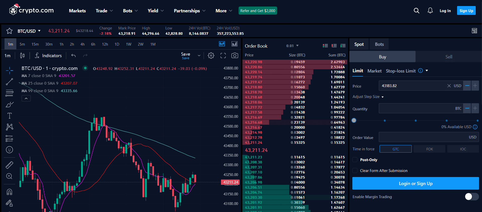Toggle the chart live status indicator dot
482x212 pixels.
85,68
